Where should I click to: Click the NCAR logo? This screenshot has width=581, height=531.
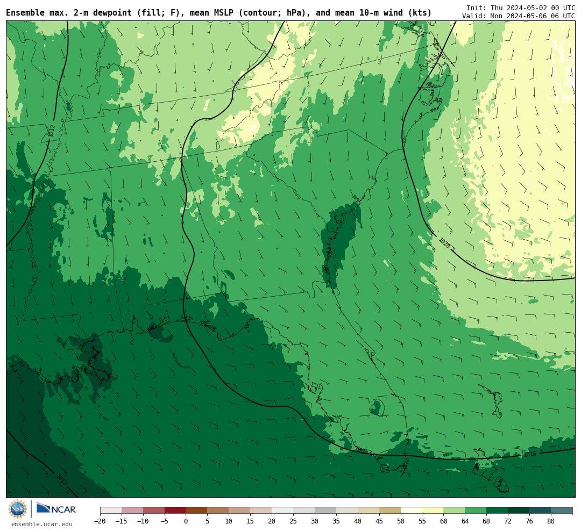pyautogui.click(x=56, y=509)
